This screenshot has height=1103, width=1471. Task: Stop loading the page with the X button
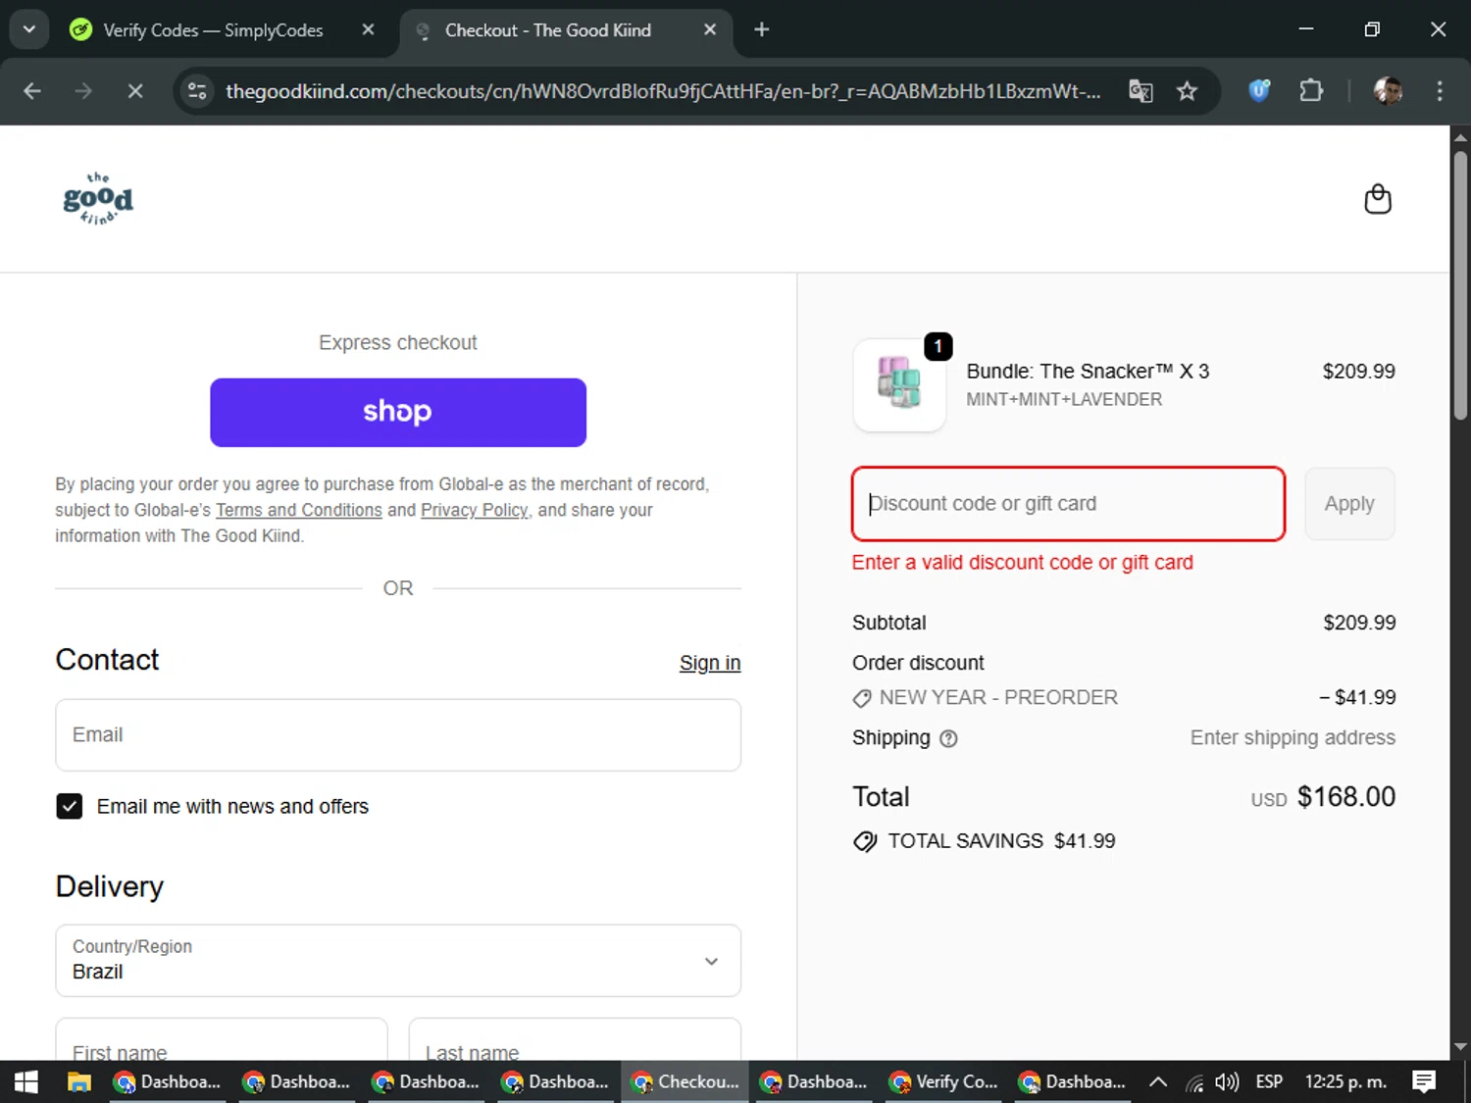click(135, 91)
